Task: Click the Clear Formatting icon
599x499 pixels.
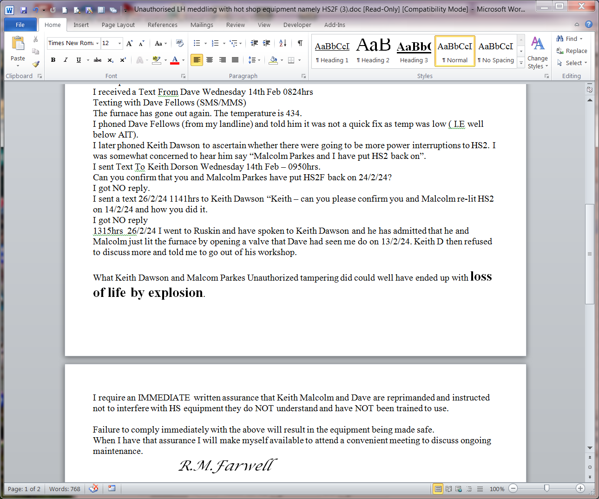Action: point(180,43)
